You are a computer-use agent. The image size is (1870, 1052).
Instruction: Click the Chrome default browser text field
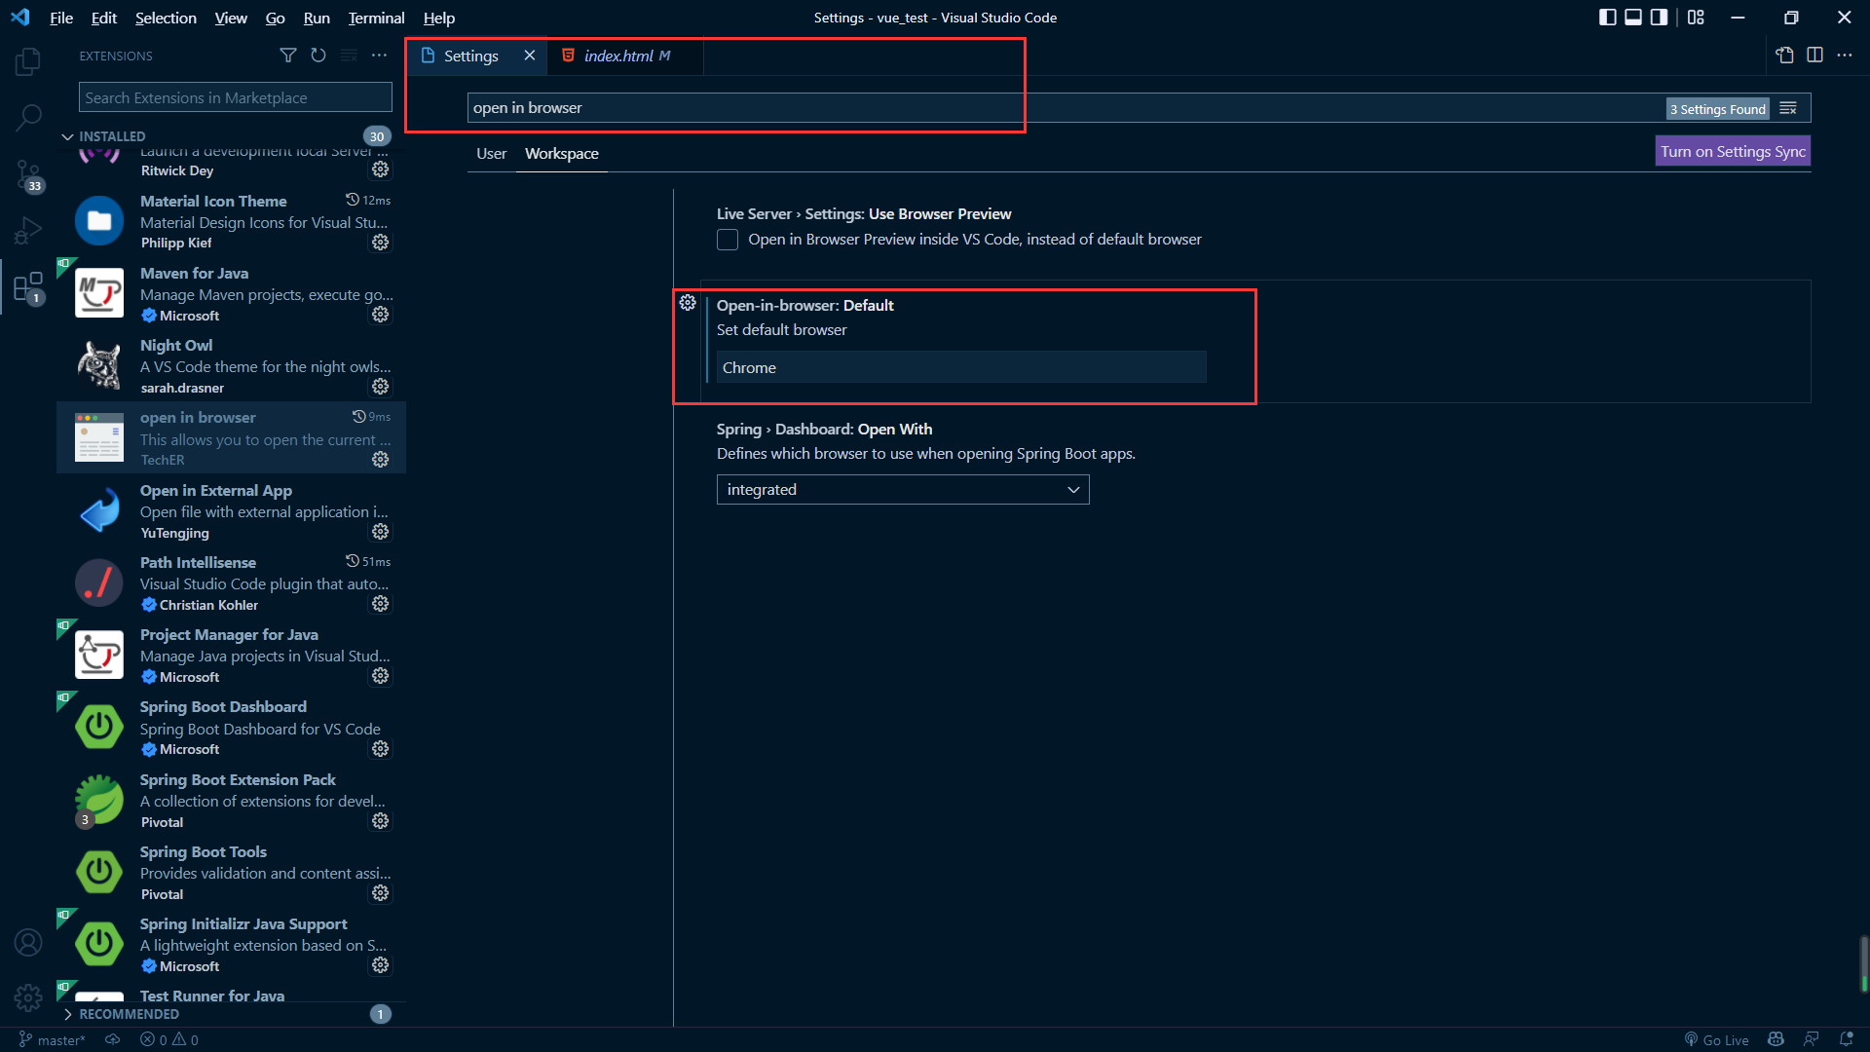(961, 367)
